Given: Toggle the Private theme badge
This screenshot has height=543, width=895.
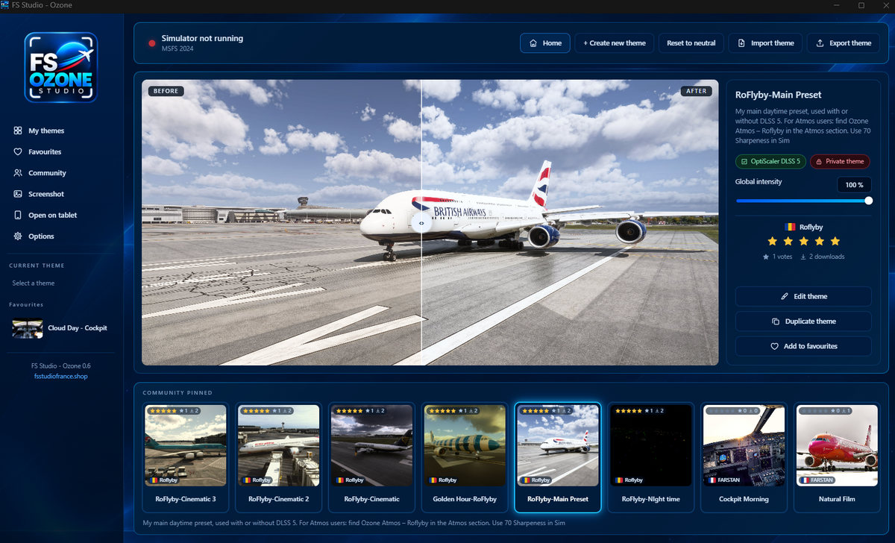Looking at the screenshot, I should pyautogui.click(x=840, y=161).
